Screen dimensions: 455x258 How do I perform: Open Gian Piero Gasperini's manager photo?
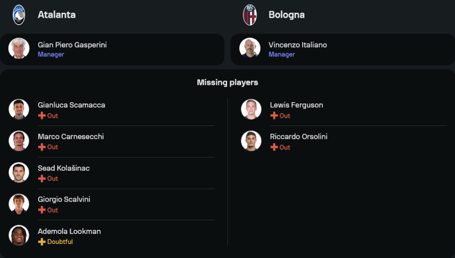coord(19,48)
